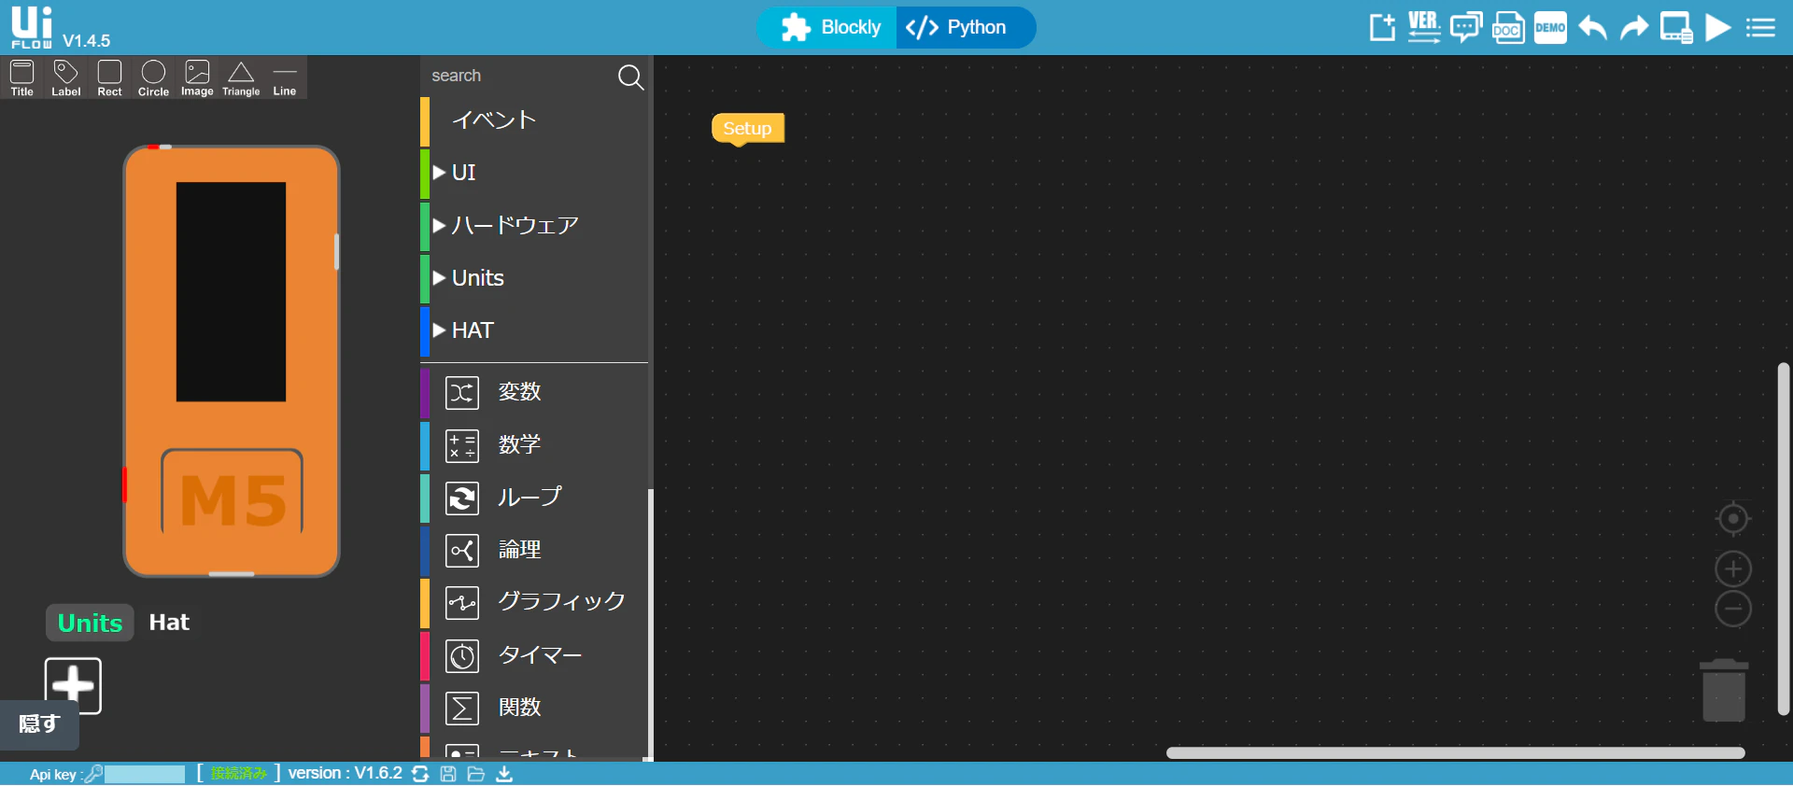Refresh the device connection status
The height and width of the screenshot is (786, 1793).
(420, 774)
